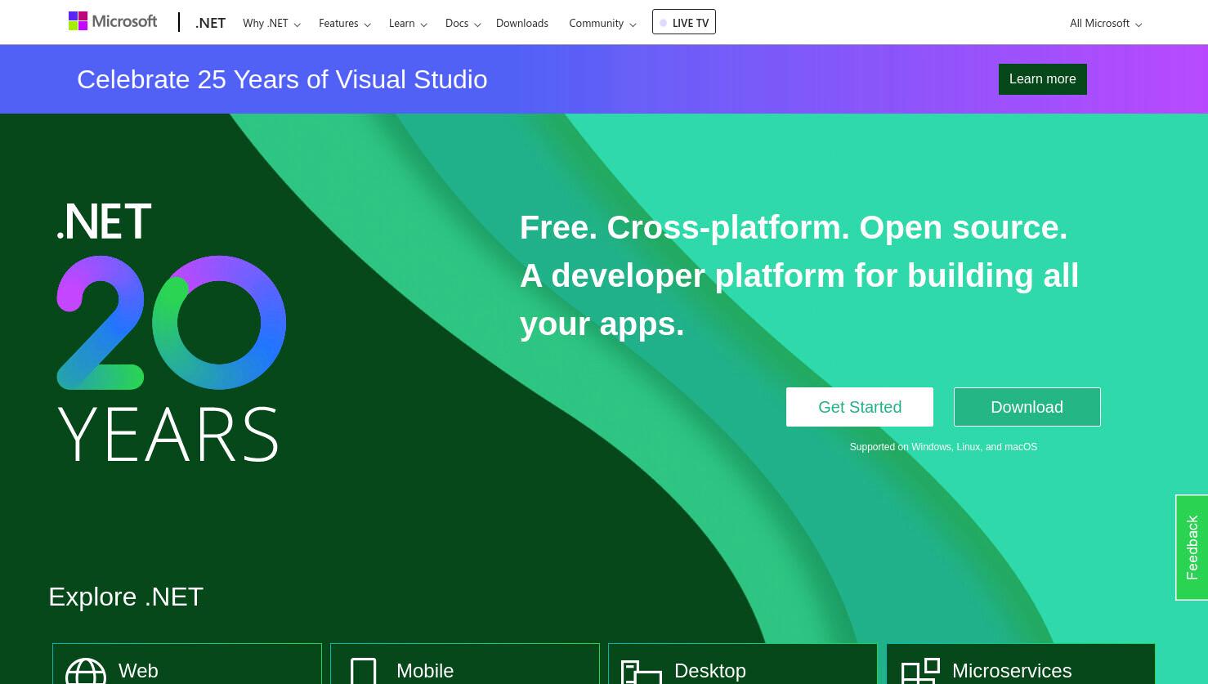The height and width of the screenshot is (684, 1208).
Task: Click 'Supported on Windows, Linux, and macOS' text
Action: 943,447
